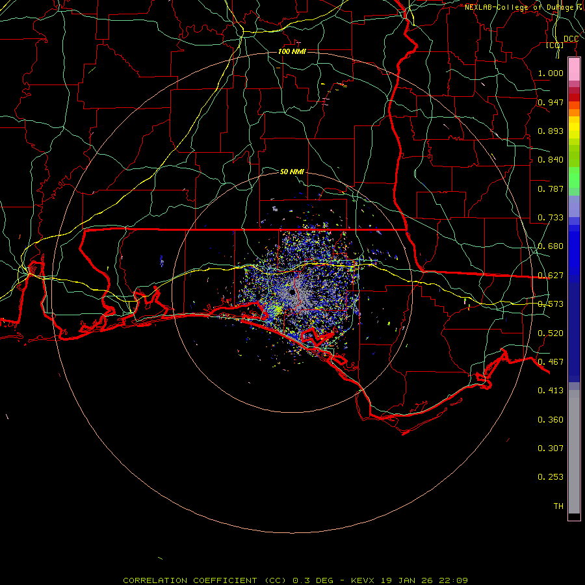
Task: Pick the pink swatch at the color bar top
Action: click(574, 70)
